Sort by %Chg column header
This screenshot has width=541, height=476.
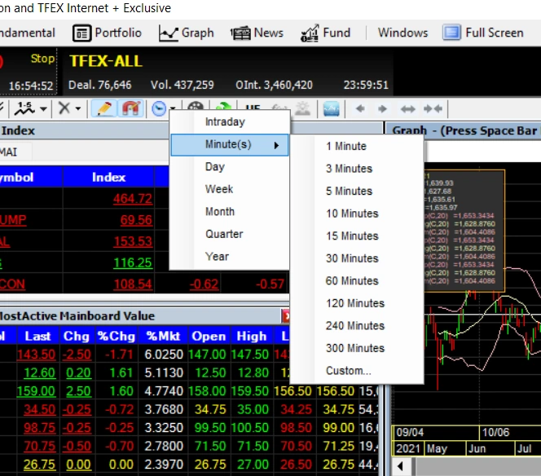[116, 336]
